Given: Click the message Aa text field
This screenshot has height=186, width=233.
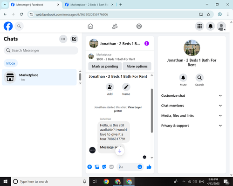Looking at the screenshot, I should [x=127, y=167].
